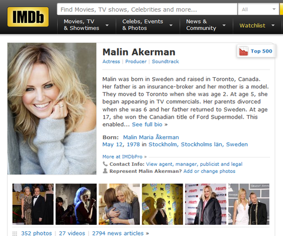The image size is (283, 236).
Task: Click the person icon beside Represent Malin Akerman
Action: (105, 171)
